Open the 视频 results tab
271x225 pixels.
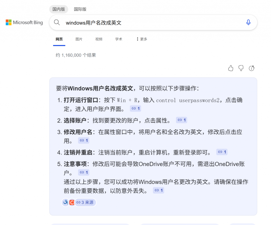[x=99, y=39]
